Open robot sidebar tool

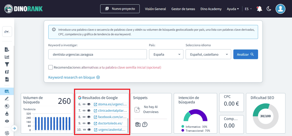[7, 114]
